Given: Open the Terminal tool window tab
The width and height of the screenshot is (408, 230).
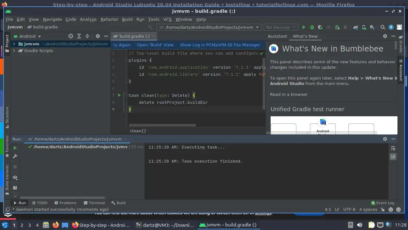Looking at the screenshot, I should (94, 203).
